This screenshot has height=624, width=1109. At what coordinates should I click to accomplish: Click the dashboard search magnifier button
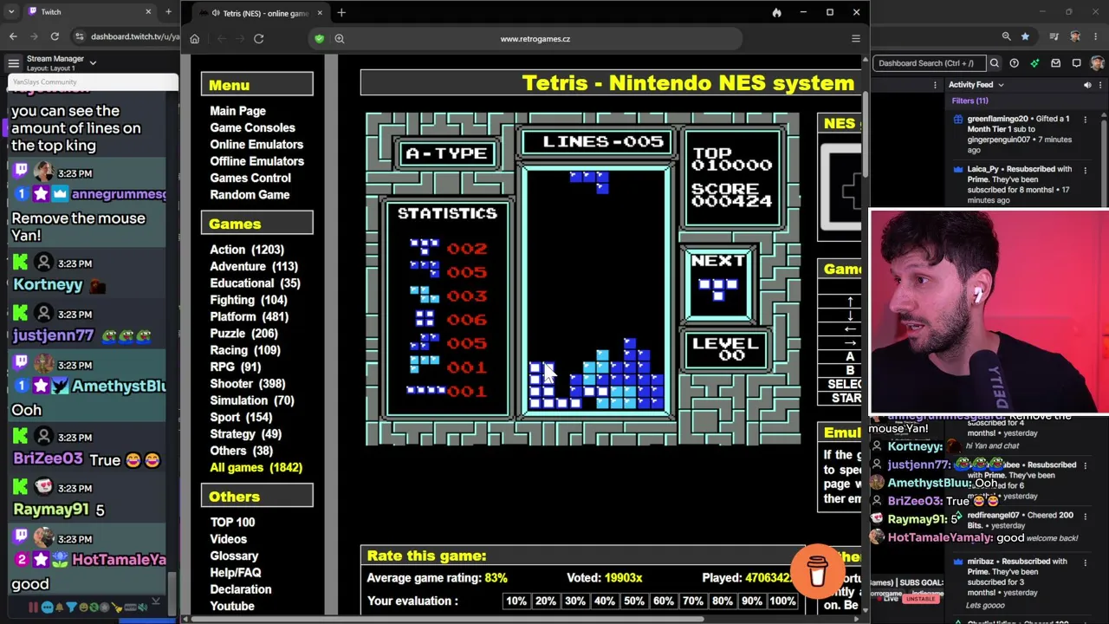pos(995,63)
